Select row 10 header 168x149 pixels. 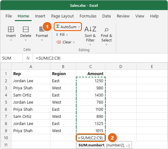click(6, 138)
